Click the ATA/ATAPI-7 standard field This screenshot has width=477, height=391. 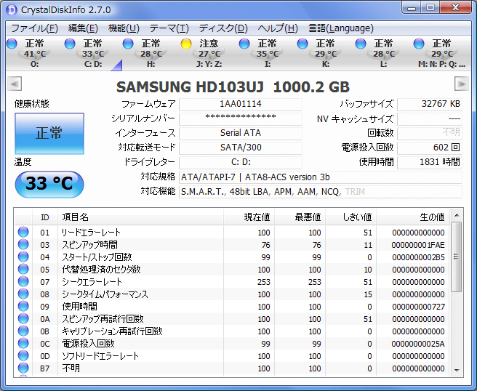click(321, 177)
